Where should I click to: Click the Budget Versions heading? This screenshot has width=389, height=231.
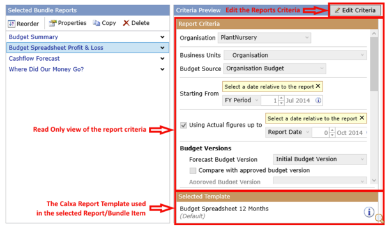tap(206, 148)
